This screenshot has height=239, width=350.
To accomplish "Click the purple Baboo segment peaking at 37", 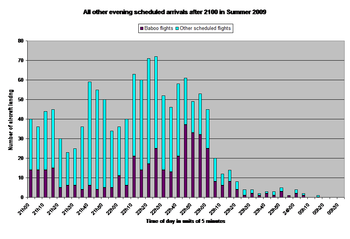I will [x=186, y=161].
